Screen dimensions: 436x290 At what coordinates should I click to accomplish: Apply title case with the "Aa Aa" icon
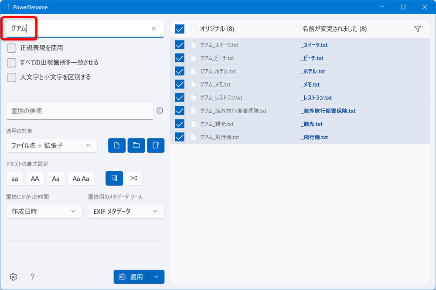pos(81,178)
